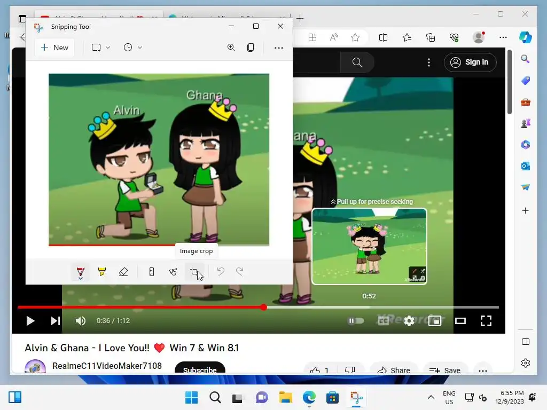
Task: Dislike the video with thumbs down
Action: (350, 369)
